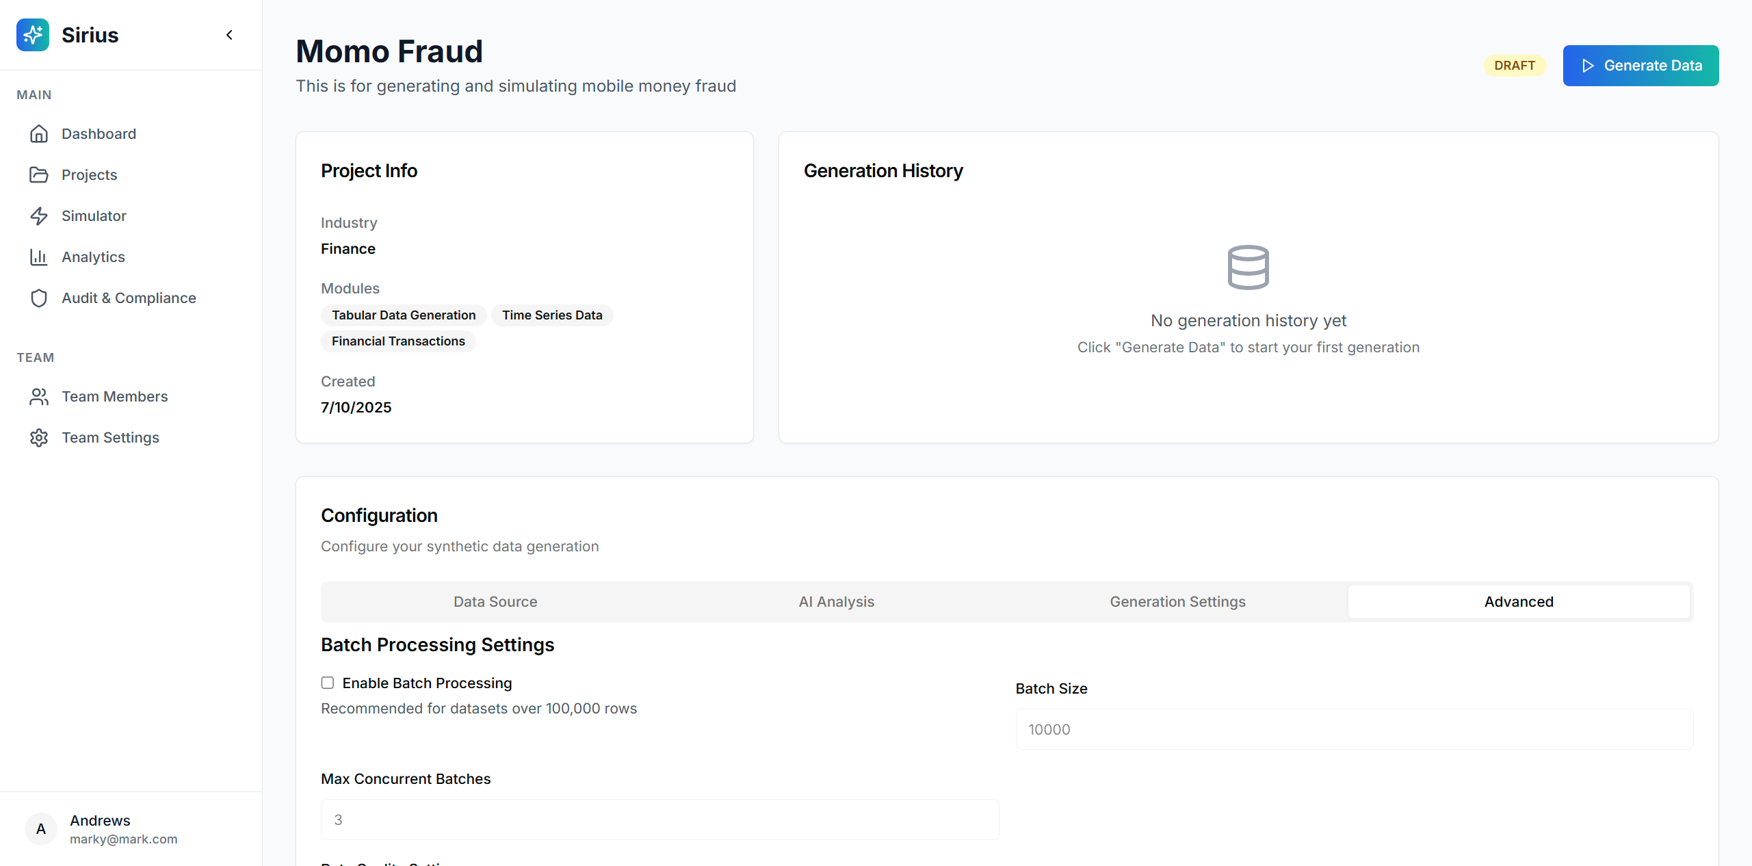1752x866 pixels.
Task: Open the AI Analysis tab
Action: pos(836,602)
